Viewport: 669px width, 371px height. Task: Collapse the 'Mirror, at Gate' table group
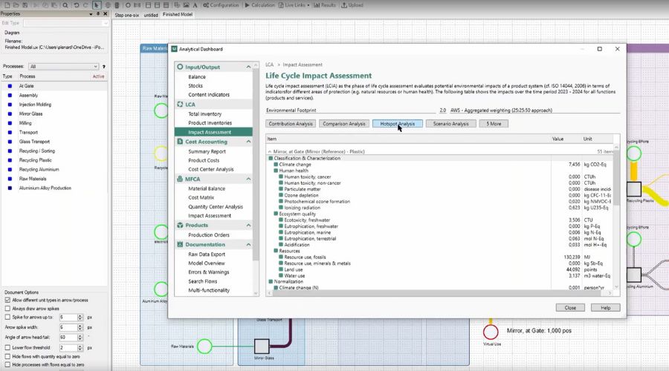(269, 151)
